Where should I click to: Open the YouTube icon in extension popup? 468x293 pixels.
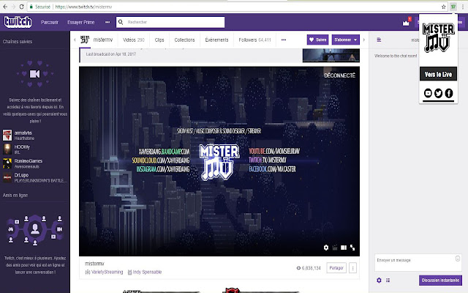click(x=428, y=93)
